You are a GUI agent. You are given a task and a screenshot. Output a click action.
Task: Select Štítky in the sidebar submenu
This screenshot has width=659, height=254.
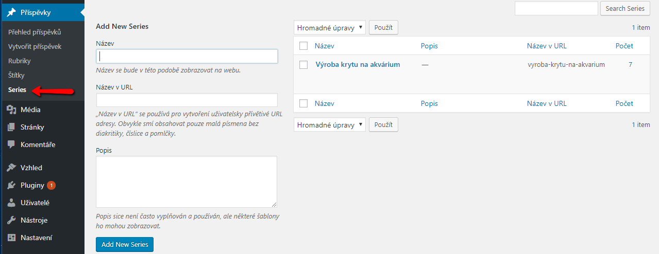pos(16,75)
